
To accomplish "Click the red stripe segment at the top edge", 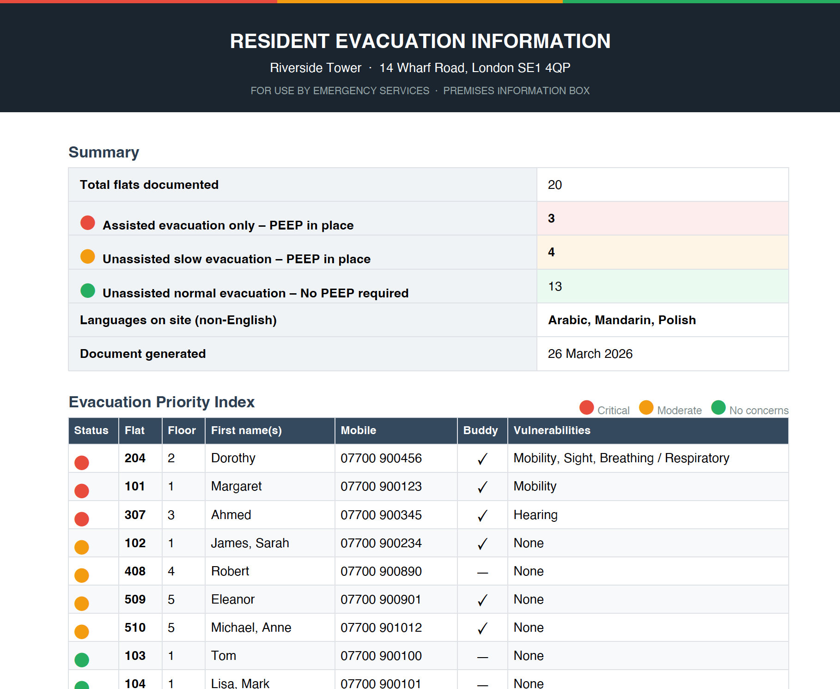I will 139,2.
